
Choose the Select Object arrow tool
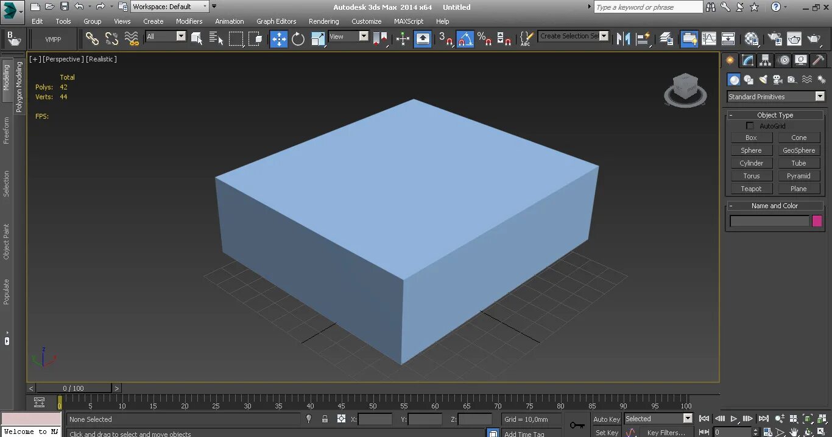[x=197, y=39]
